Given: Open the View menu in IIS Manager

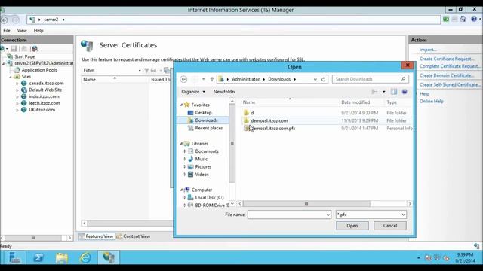Looking at the screenshot, I should click(22, 31).
